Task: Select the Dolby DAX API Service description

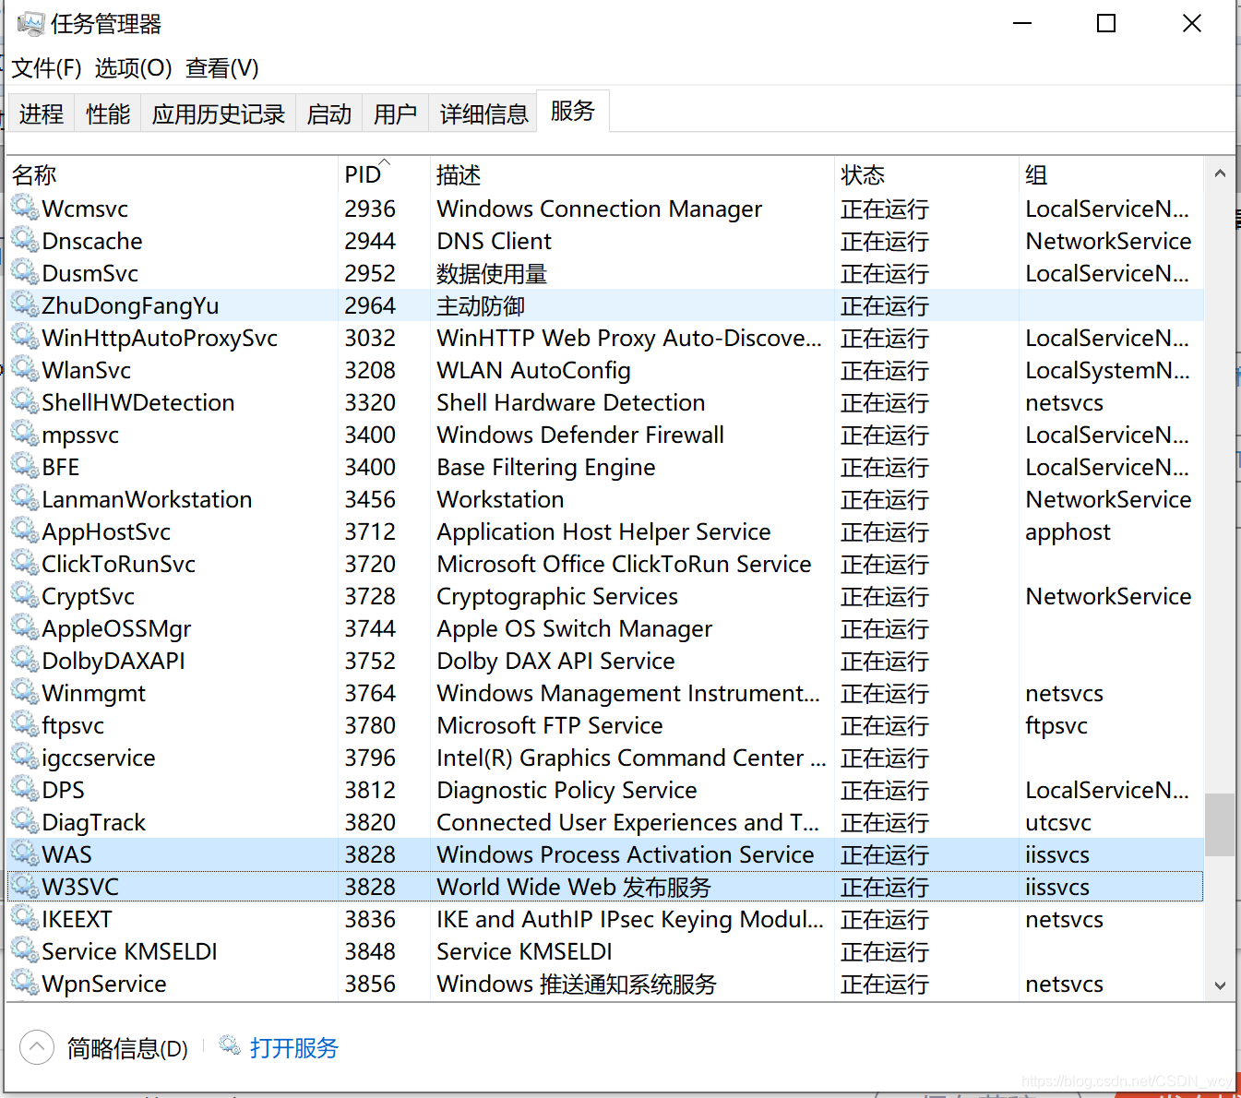Action: click(555, 661)
